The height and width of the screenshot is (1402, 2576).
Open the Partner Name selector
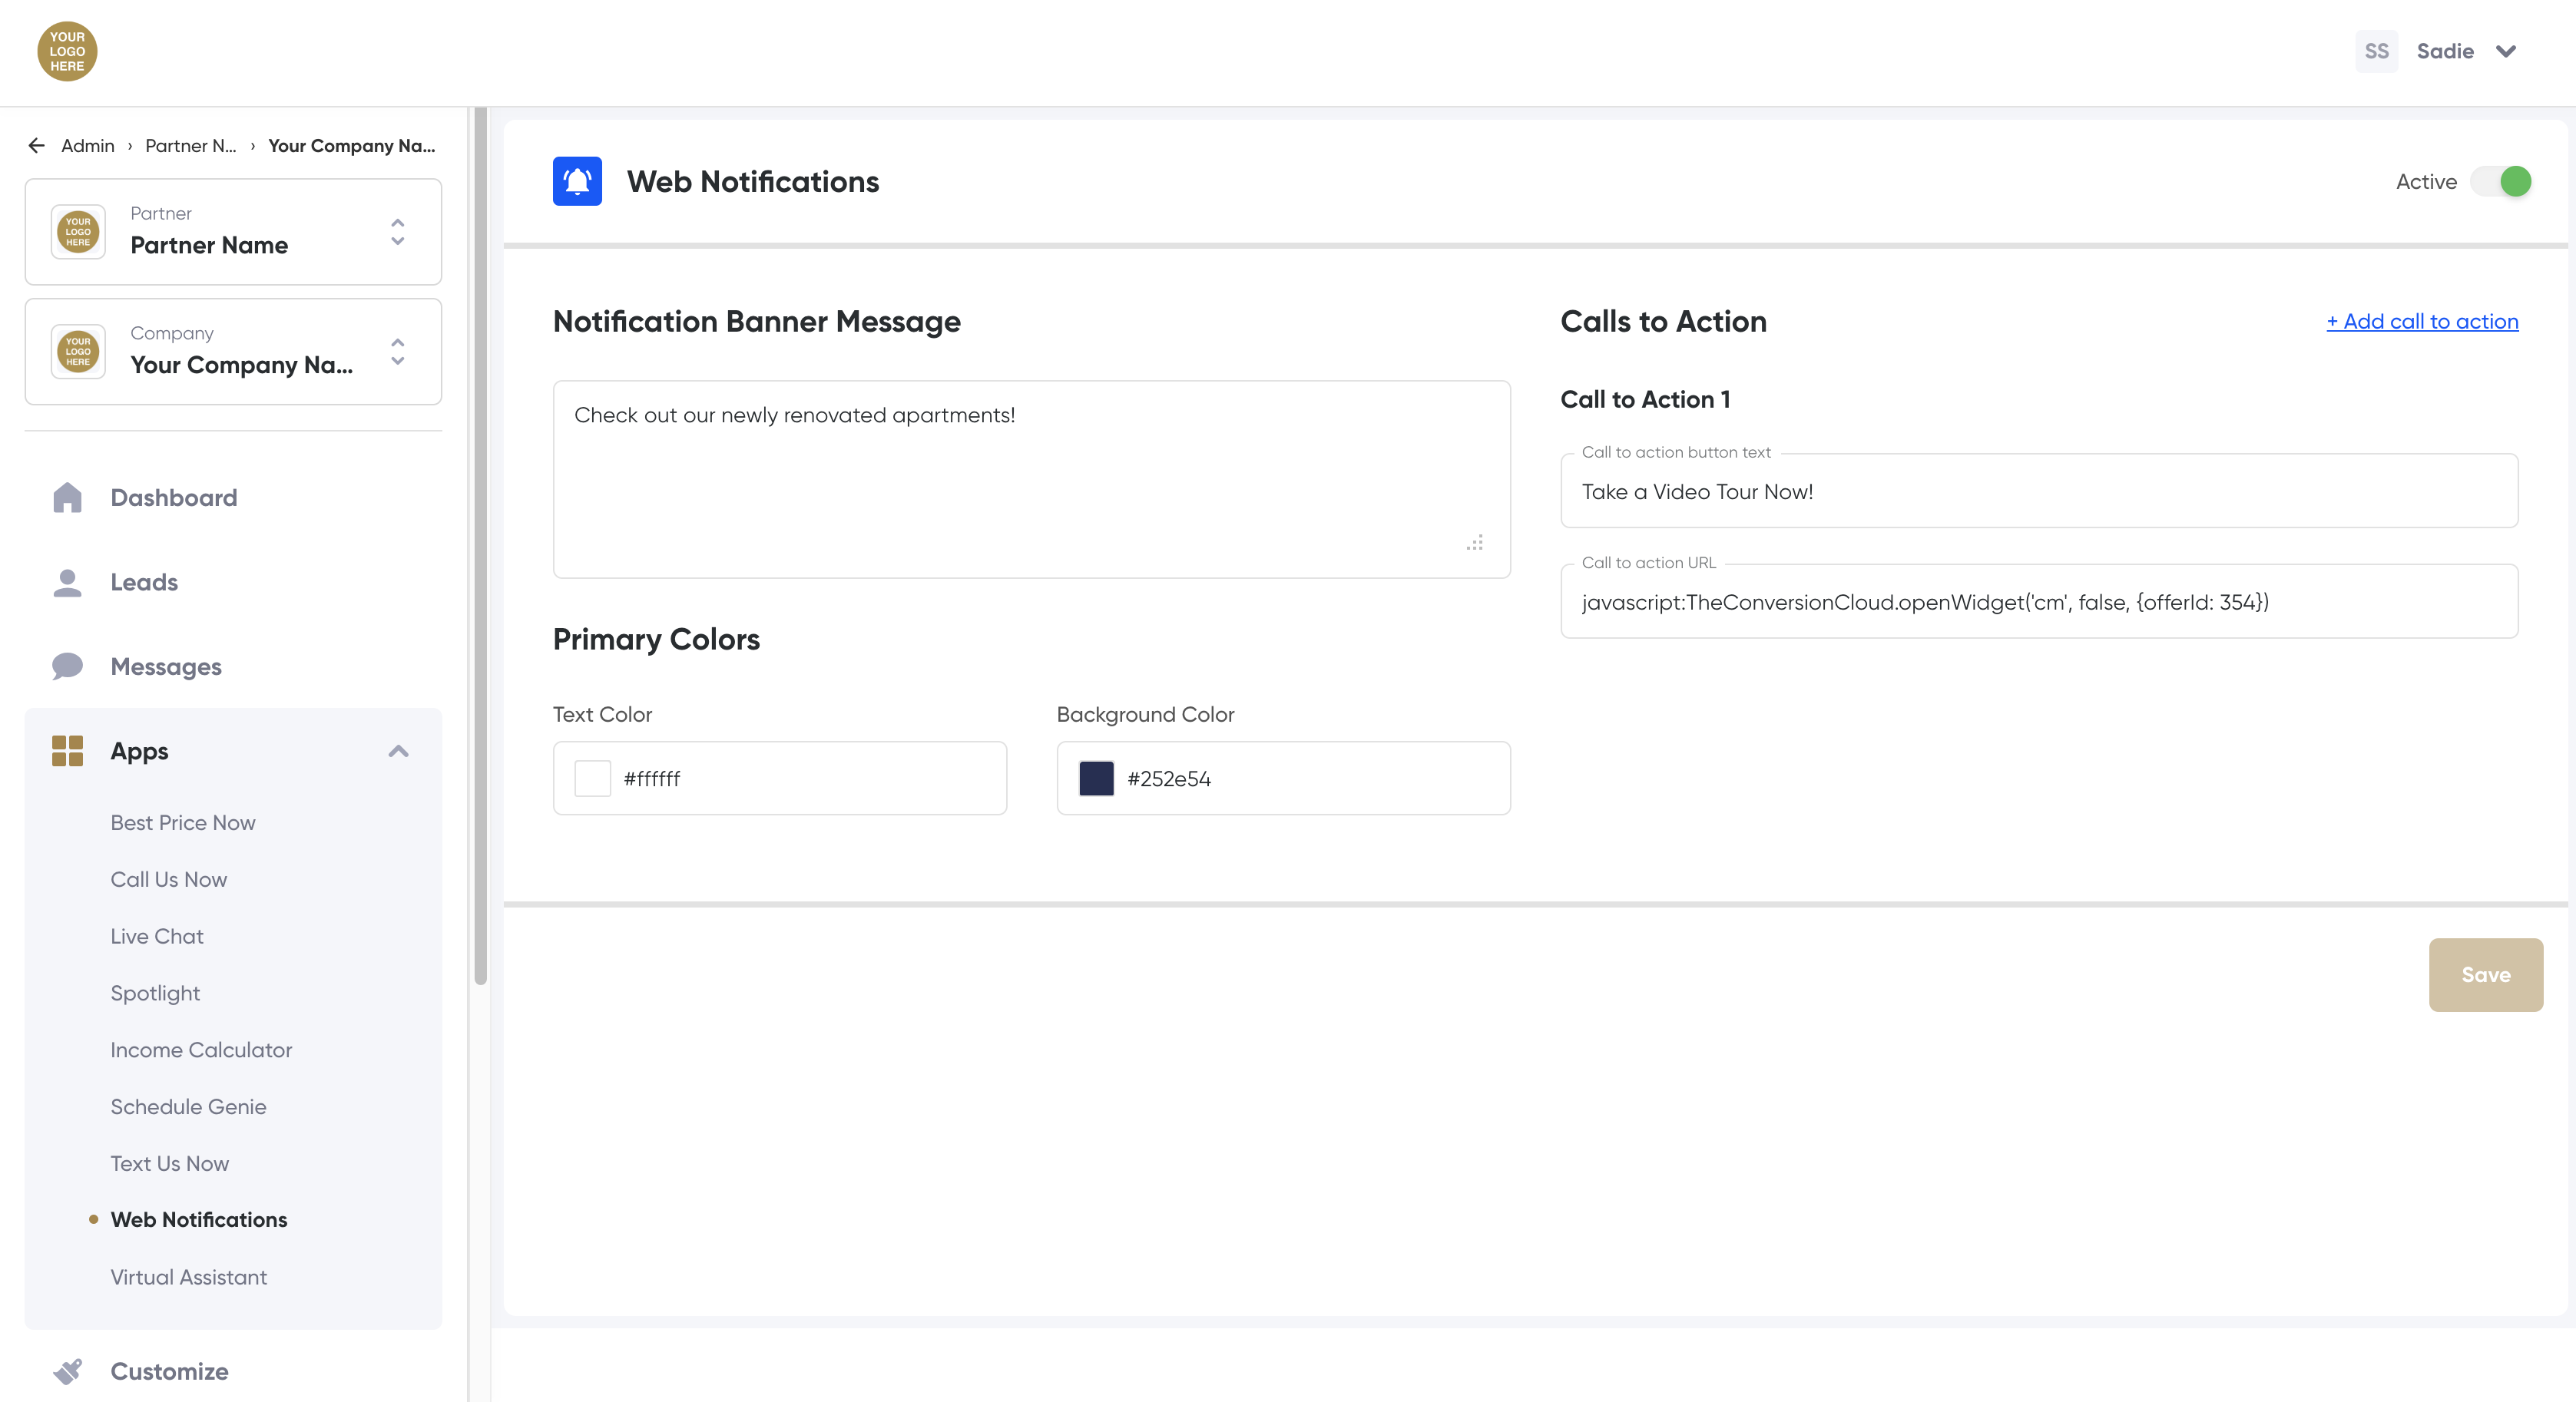[233, 232]
